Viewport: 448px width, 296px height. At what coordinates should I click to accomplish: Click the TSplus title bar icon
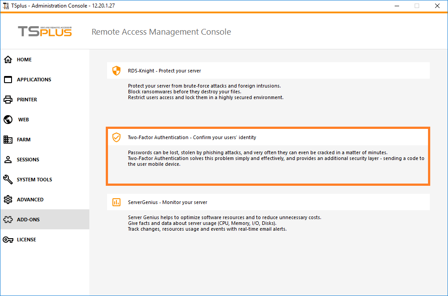pos(6,6)
